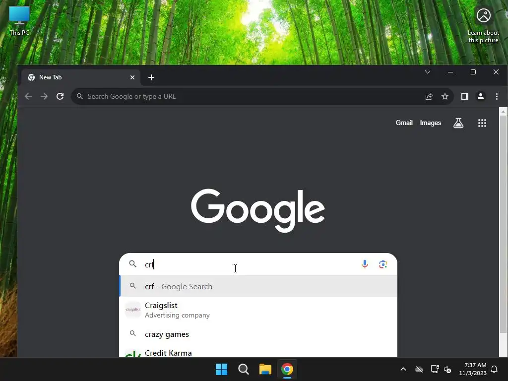Open taskbar Search
The width and height of the screenshot is (508, 381).
coord(243,369)
